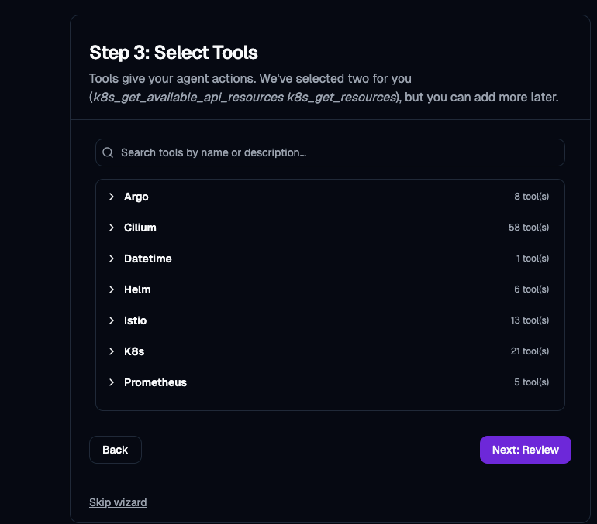Image resolution: width=597 pixels, height=524 pixels.
Task: Select the Istio category name
Action: click(x=136, y=320)
